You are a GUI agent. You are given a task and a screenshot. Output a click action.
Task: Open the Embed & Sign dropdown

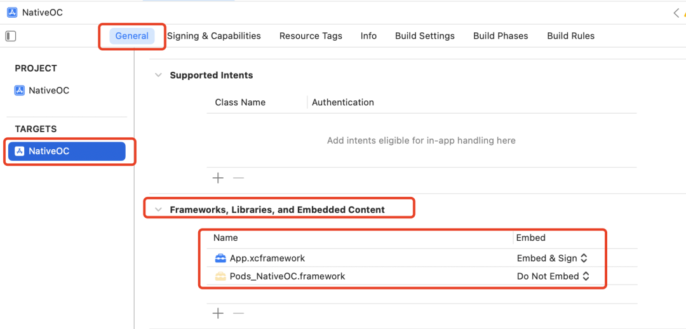click(x=552, y=258)
